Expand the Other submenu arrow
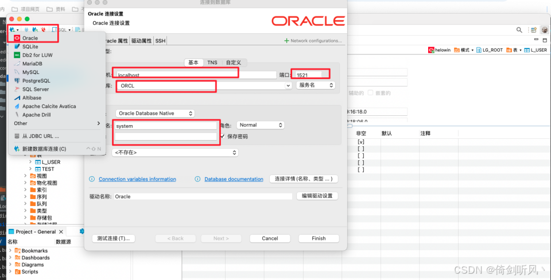This screenshot has height=280, width=551. coord(98,123)
